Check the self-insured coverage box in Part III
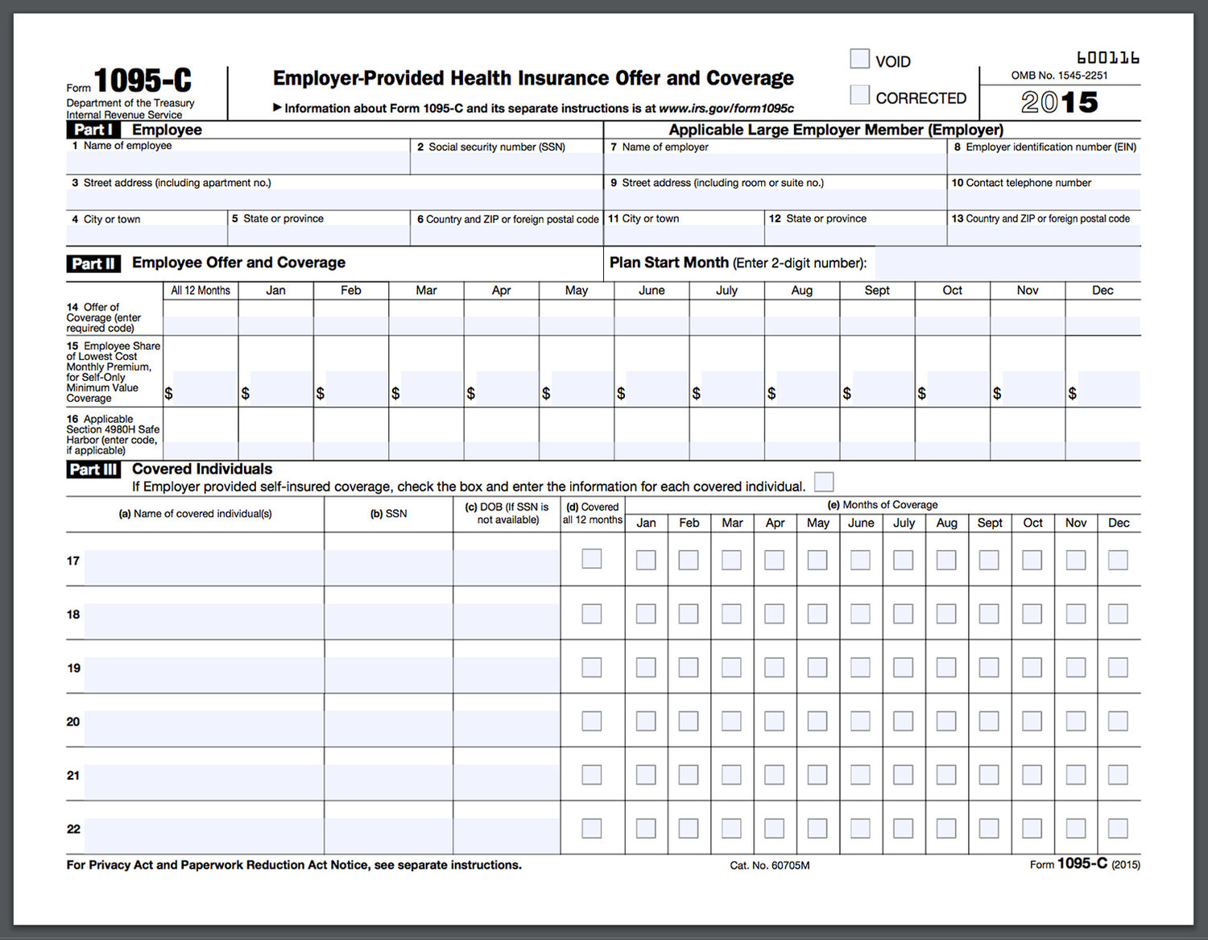This screenshot has height=940, width=1208. click(x=823, y=481)
